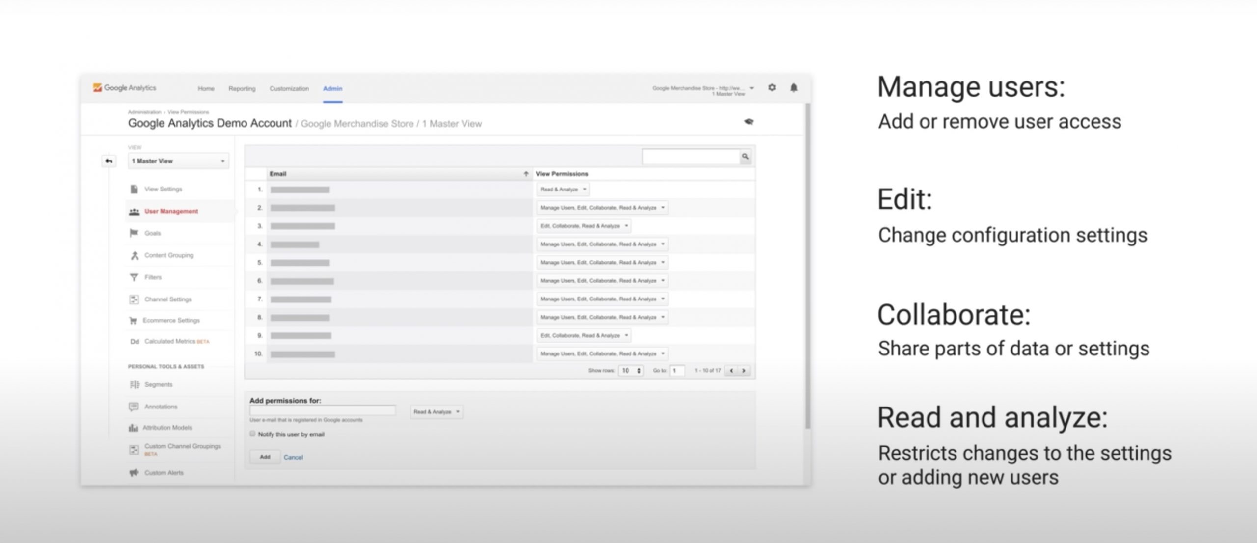
Task: Click the Annotations speech bubble icon
Action: click(x=134, y=407)
